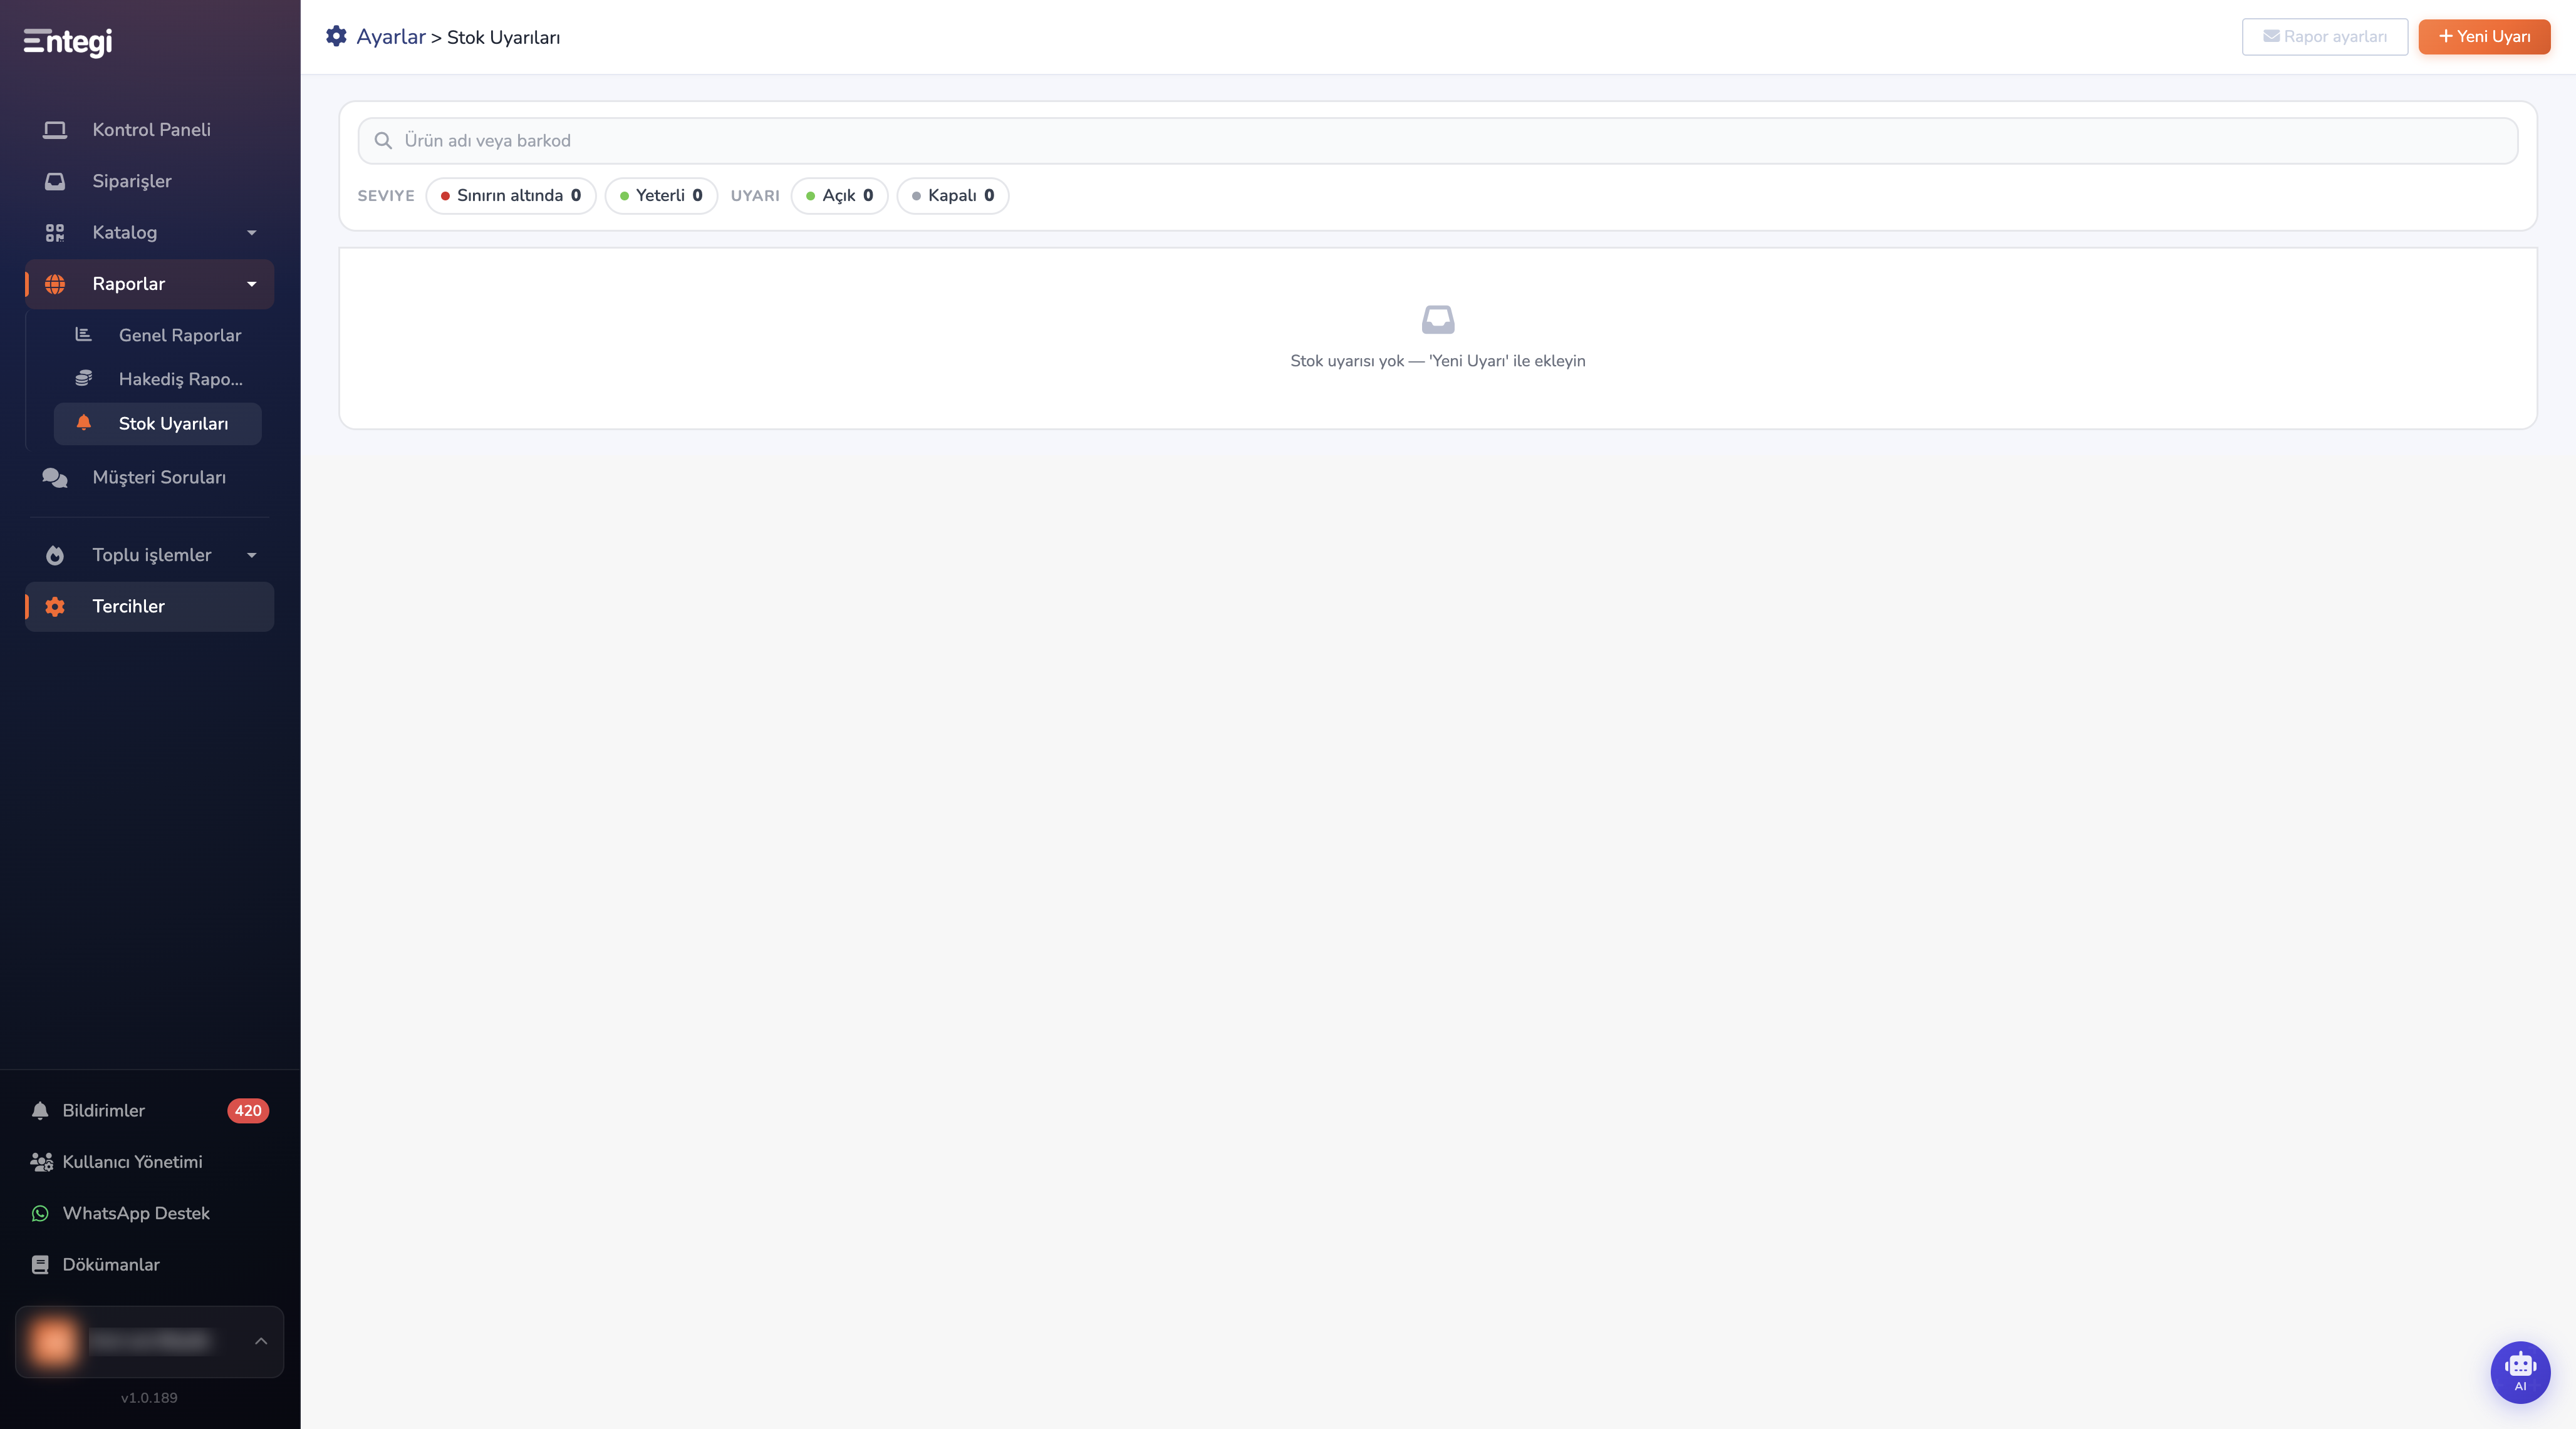The width and height of the screenshot is (2576, 1429).
Task: Click the Siparişler inbox icon
Action: tap(55, 181)
